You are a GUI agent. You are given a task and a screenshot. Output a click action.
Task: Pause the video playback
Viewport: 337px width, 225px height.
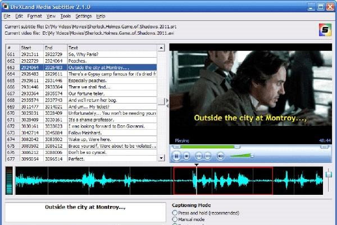pyautogui.click(x=177, y=155)
